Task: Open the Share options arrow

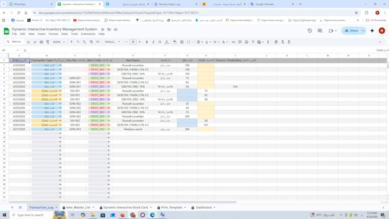Action: pos(363,31)
